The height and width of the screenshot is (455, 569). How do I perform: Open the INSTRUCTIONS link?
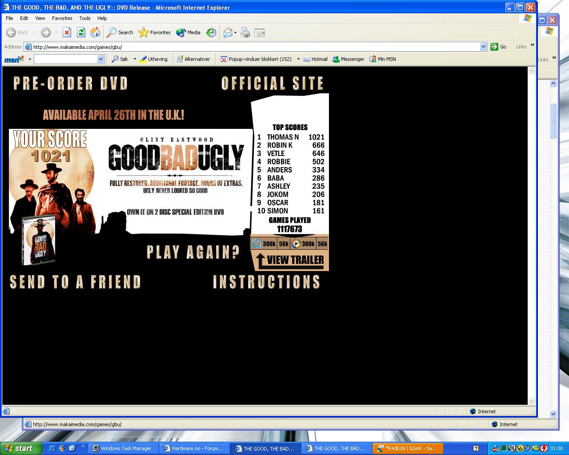(x=267, y=282)
